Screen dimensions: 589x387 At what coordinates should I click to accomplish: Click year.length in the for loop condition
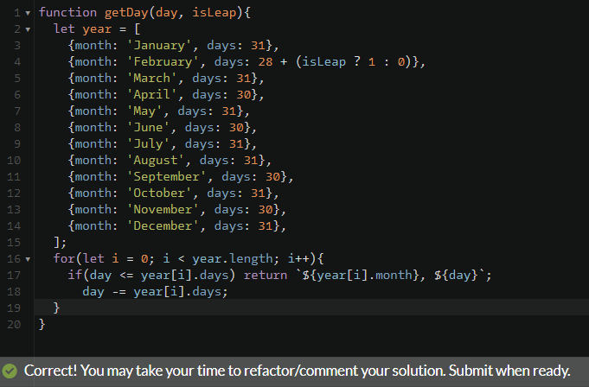coord(233,259)
